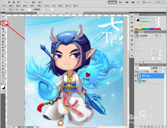This screenshot has width=167, height=128.
Task: Select the Horizontal Type tool
Action: click(x=3, y=63)
